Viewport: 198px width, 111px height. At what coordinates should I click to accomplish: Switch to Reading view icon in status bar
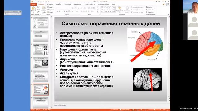tap(141, 110)
